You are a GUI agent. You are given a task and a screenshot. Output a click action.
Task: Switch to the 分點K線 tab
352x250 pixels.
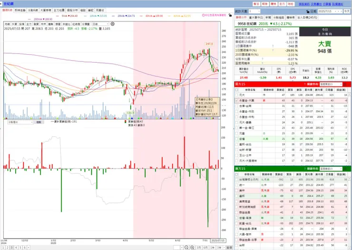[33, 10]
